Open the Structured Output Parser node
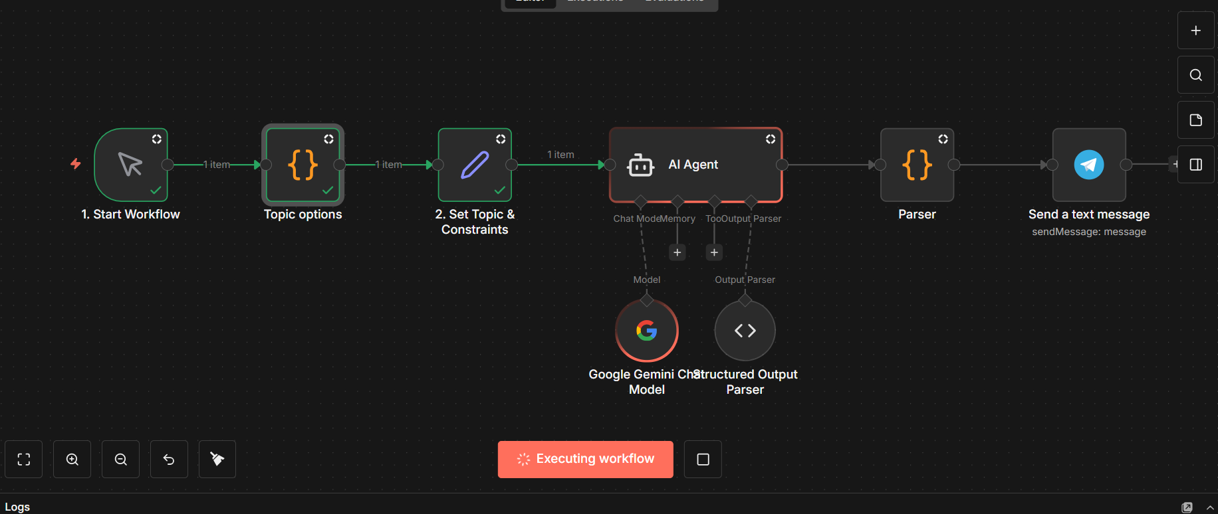The image size is (1218, 514). pos(745,331)
